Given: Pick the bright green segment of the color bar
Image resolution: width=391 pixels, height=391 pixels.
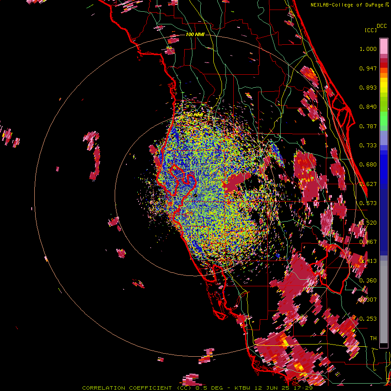Looking at the screenshot, I should pos(384,119).
